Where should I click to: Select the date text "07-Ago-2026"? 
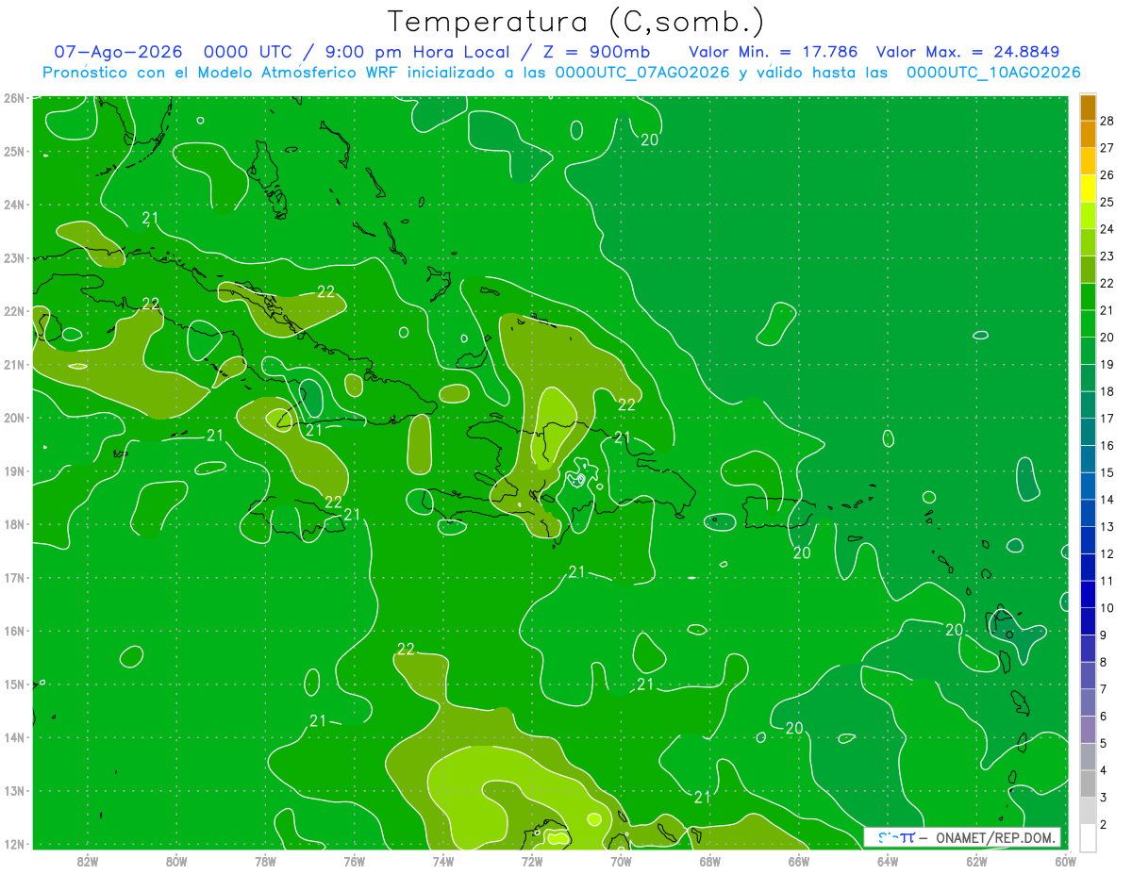pos(118,52)
